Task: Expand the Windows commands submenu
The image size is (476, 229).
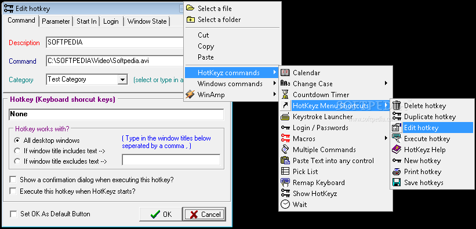Action: (232, 84)
